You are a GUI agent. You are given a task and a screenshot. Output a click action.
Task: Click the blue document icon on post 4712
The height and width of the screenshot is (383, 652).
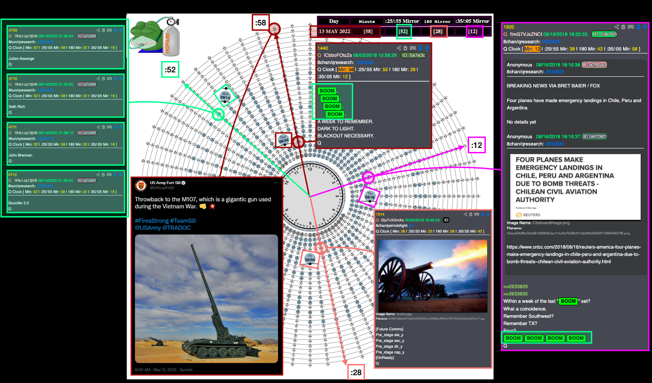point(115,175)
